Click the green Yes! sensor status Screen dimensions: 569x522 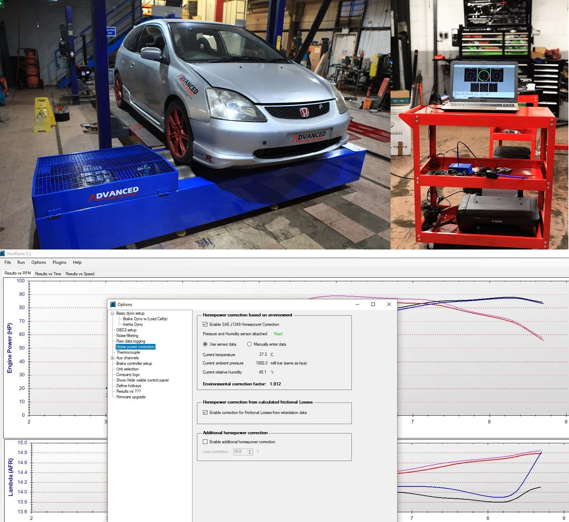[278, 334]
